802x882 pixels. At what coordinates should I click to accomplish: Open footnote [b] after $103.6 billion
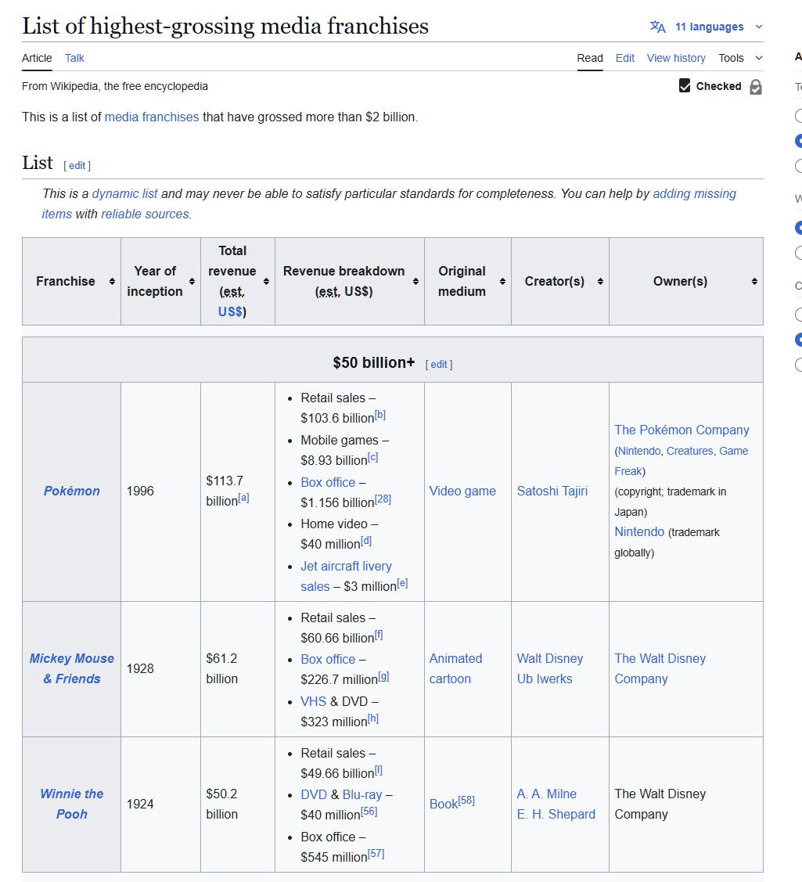(380, 415)
